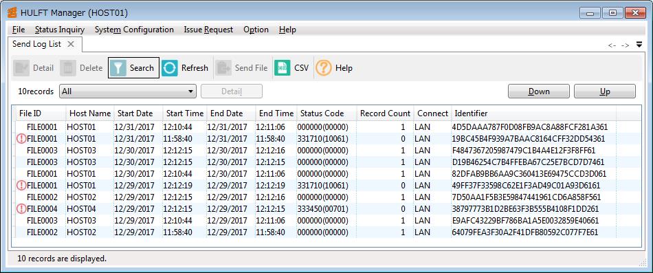
Task: Click the Up button
Action: tap(605, 91)
